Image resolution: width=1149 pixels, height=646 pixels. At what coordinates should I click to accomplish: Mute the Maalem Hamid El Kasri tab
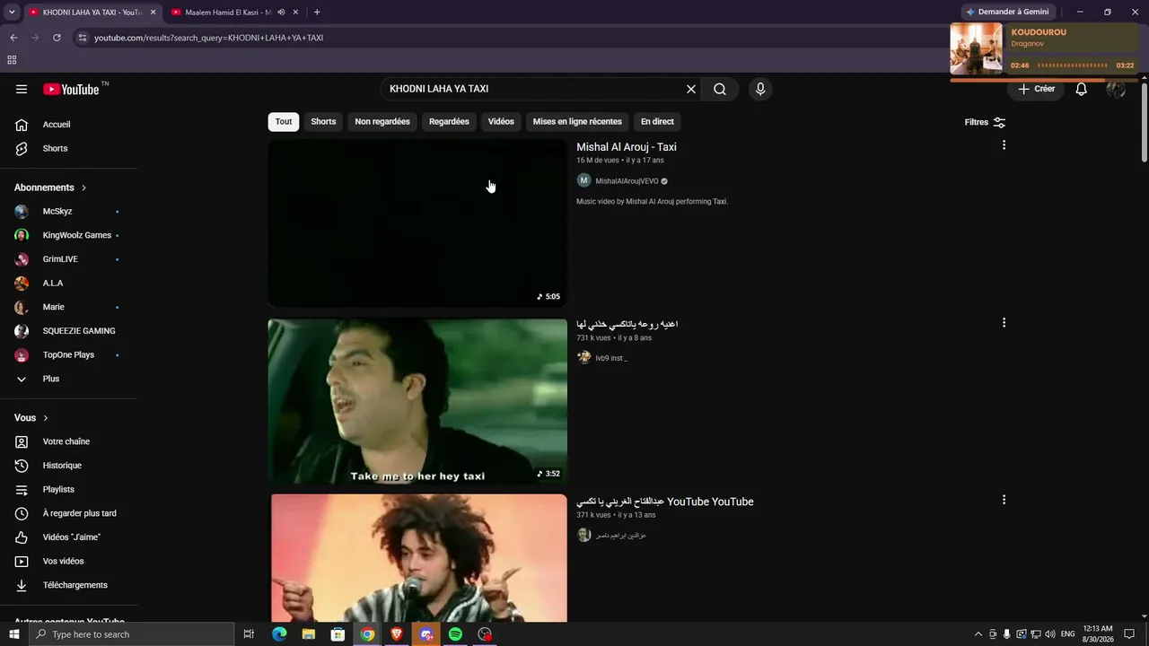coord(282,13)
